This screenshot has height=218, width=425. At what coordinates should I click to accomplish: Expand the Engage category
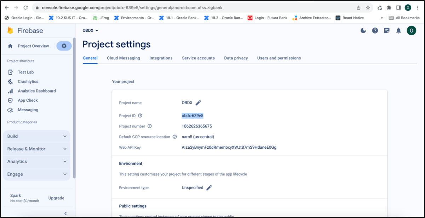pos(37,174)
